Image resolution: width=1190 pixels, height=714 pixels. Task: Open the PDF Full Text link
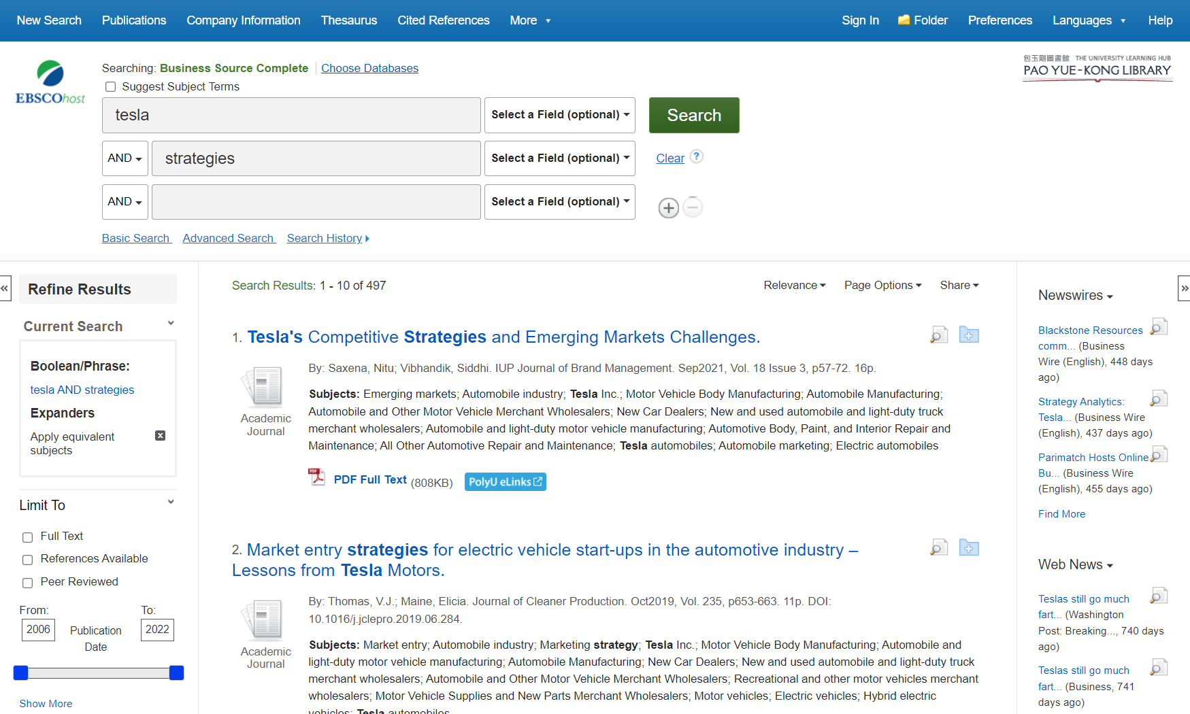[370, 480]
